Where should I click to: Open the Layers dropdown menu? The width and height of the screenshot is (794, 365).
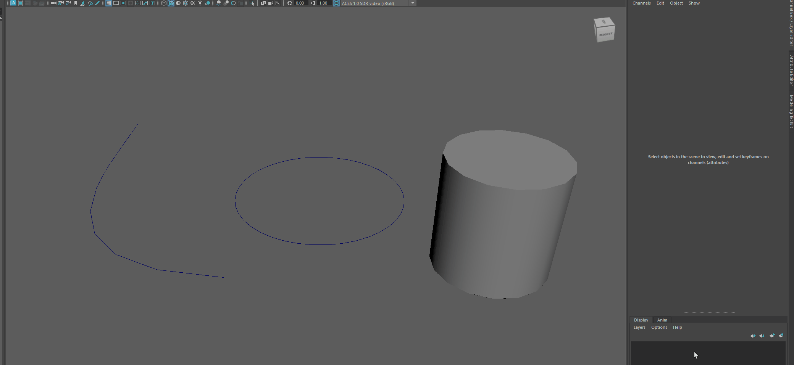coord(639,327)
